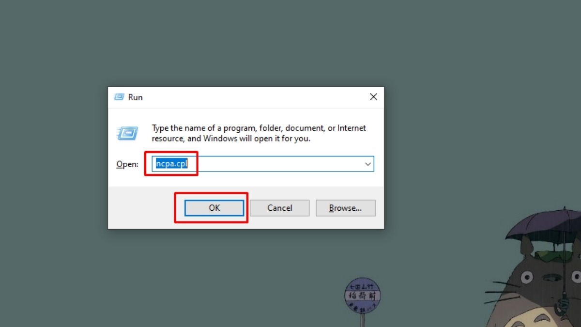Image resolution: width=581 pixels, height=327 pixels.
Task: Click the Totoro character on wallpaper
Action: pos(537,281)
